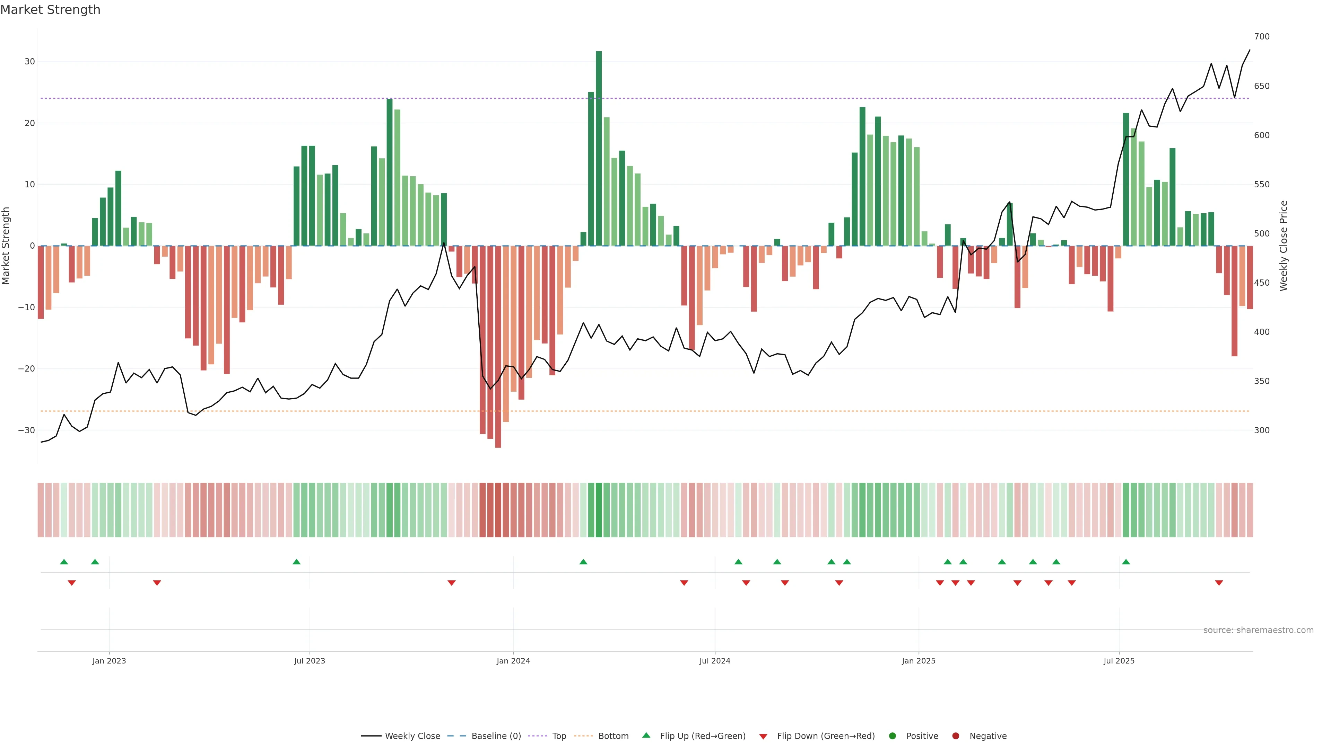Click Negative red circle legend icon
The width and height of the screenshot is (1331, 748).
point(955,736)
